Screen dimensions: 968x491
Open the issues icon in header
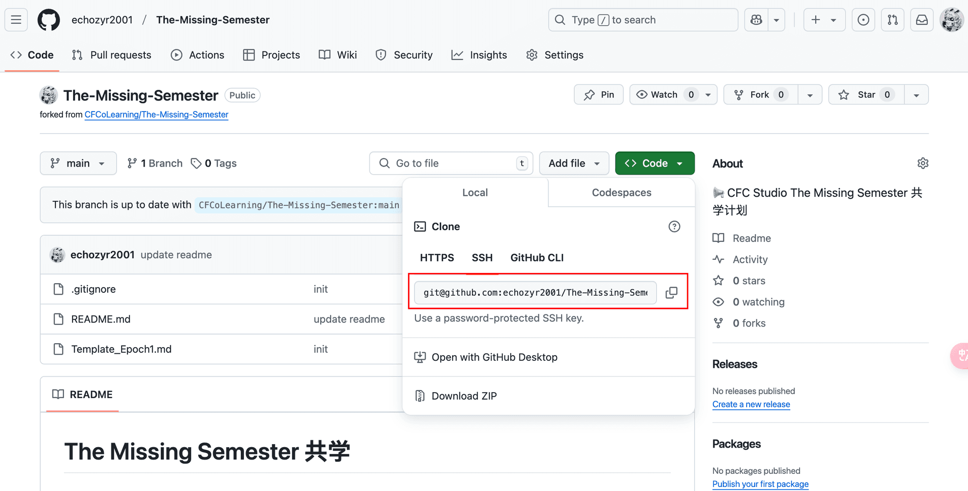(863, 20)
